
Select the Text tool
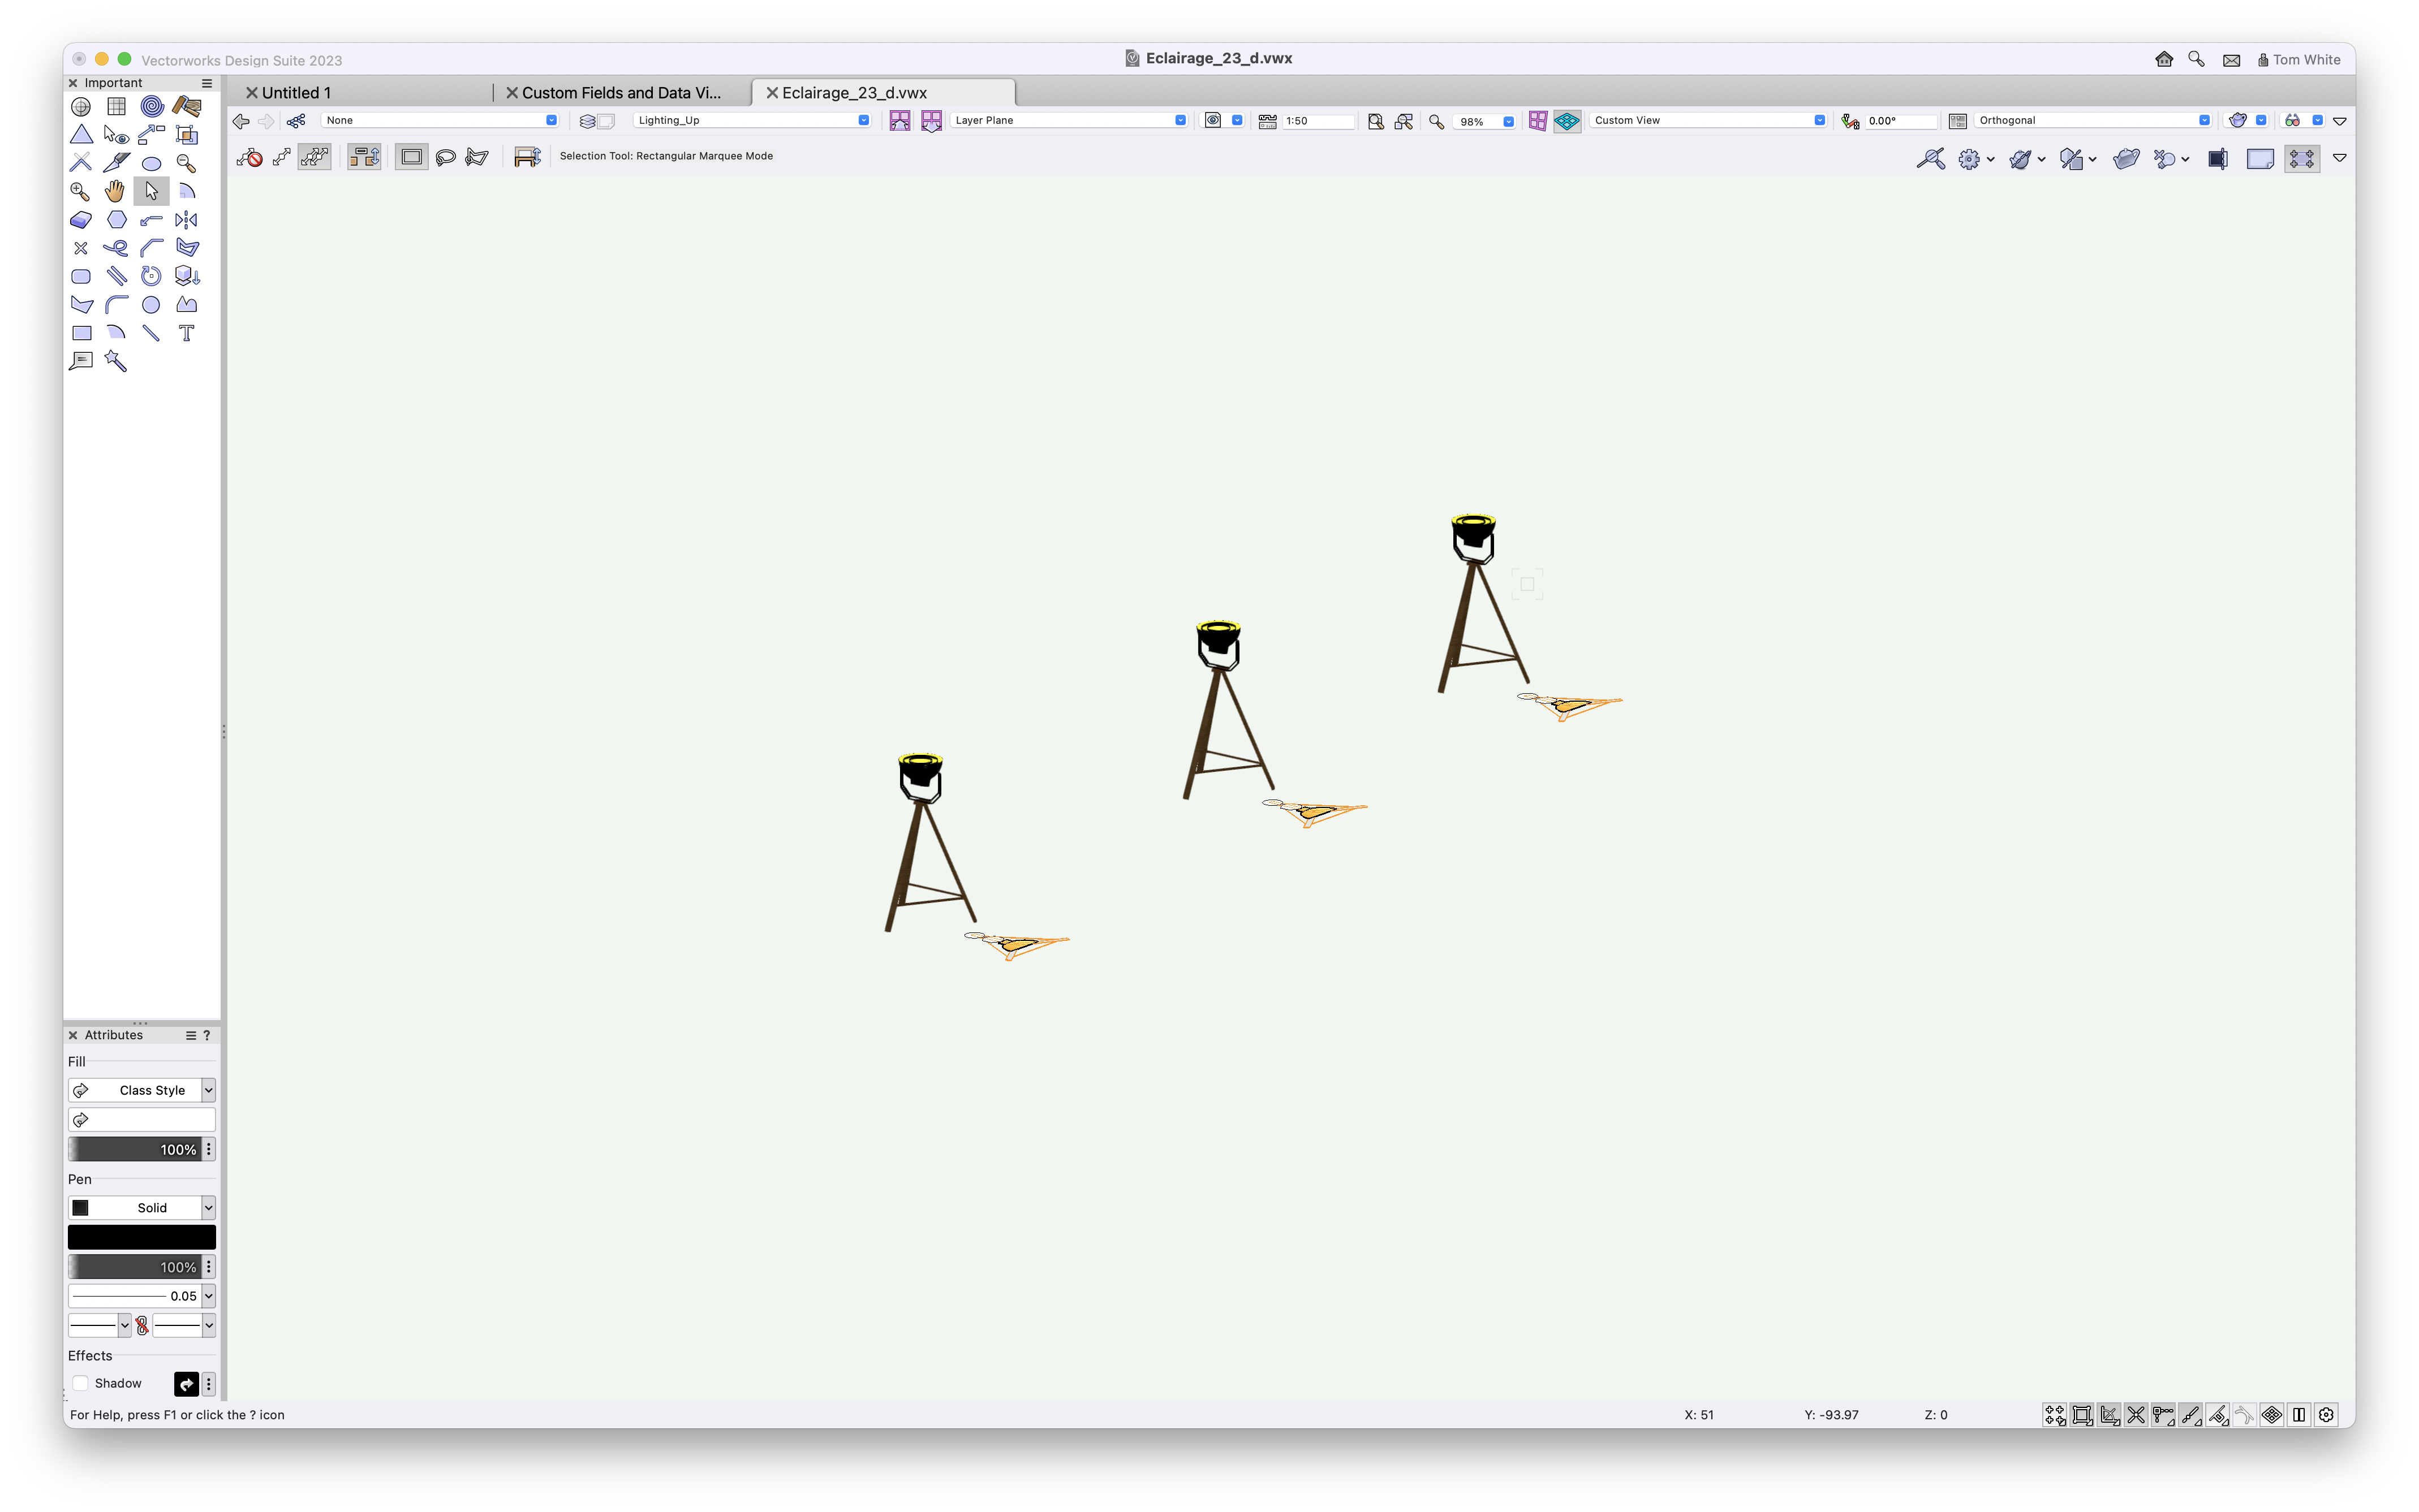coord(186,333)
